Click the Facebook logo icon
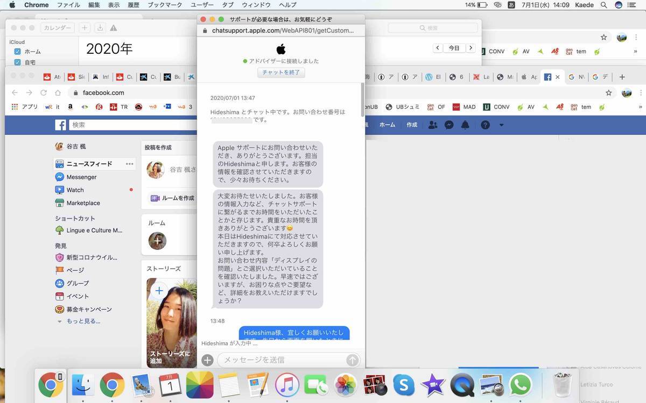 pyautogui.click(x=60, y=125)
